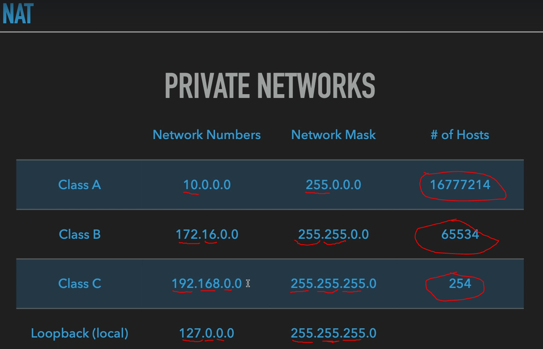Click the Class A row label
Image resolution: width=543 pixels, height=349 pixels.
tap(80, 185)
